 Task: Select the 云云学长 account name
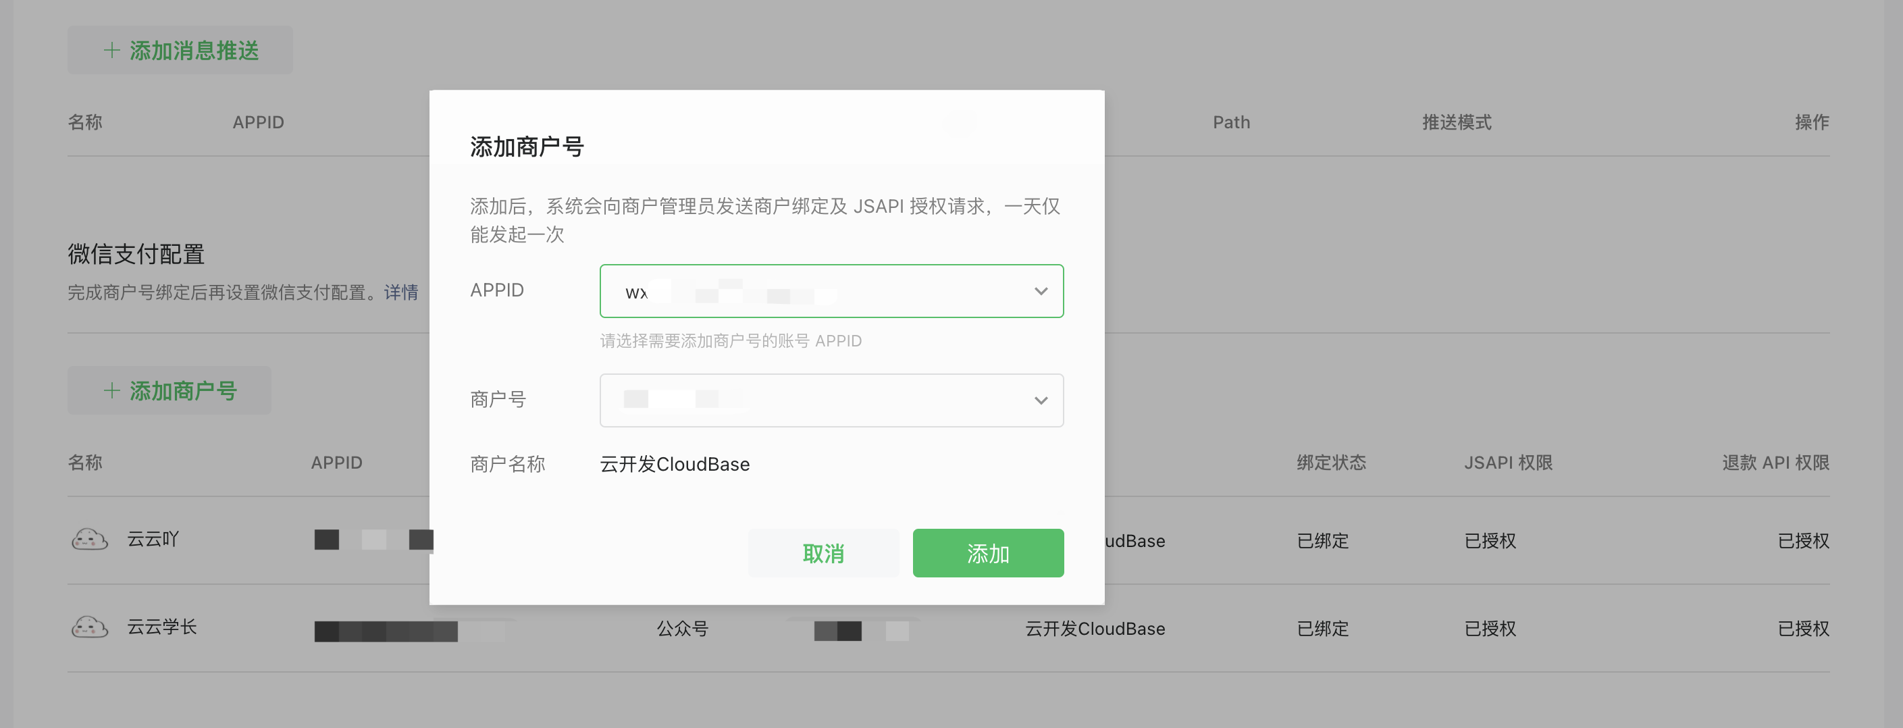coord(162,627)
